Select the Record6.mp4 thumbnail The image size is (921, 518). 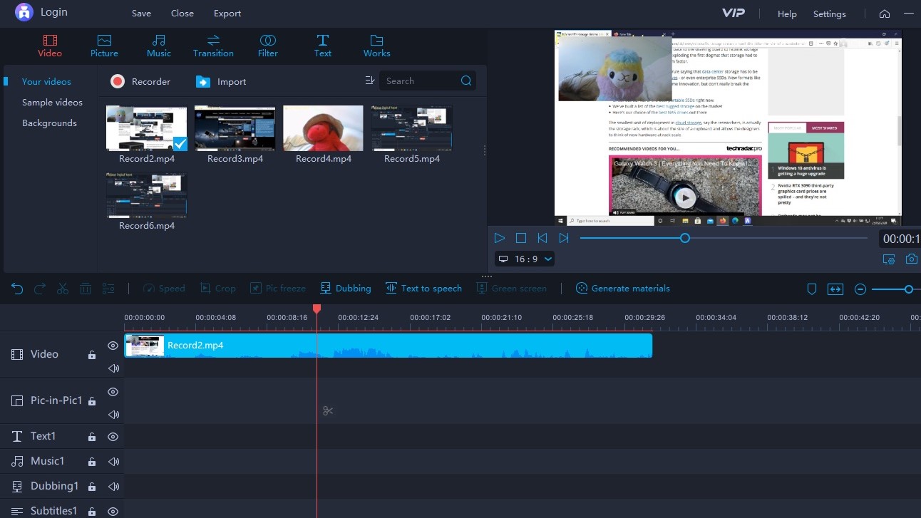[147, 195]
